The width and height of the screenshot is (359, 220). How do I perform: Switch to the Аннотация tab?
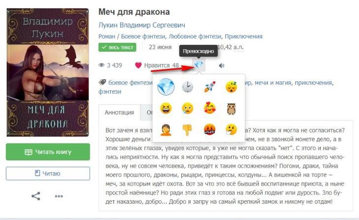click(x=119, y=113)
